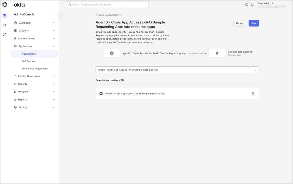
Task: Click the left rail integrations link icon
Action: 4,34
